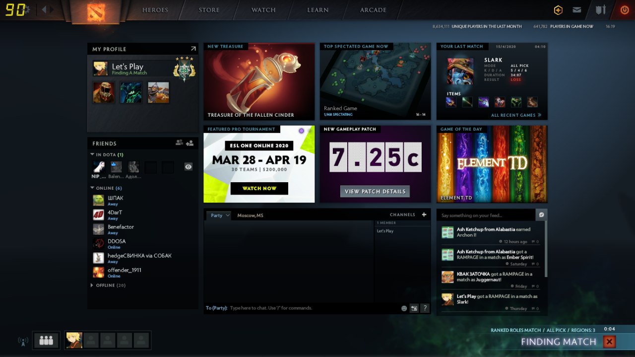Collapse the ONLINE friends group
The height and width of the screenshot is (357, 635).
[92, 188]
